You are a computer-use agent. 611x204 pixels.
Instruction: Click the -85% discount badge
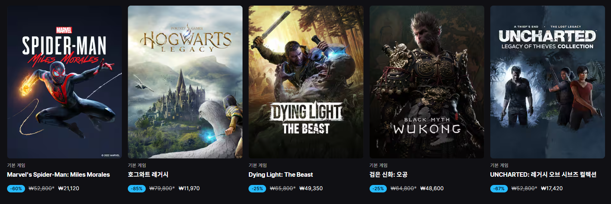tap(137, 189)
